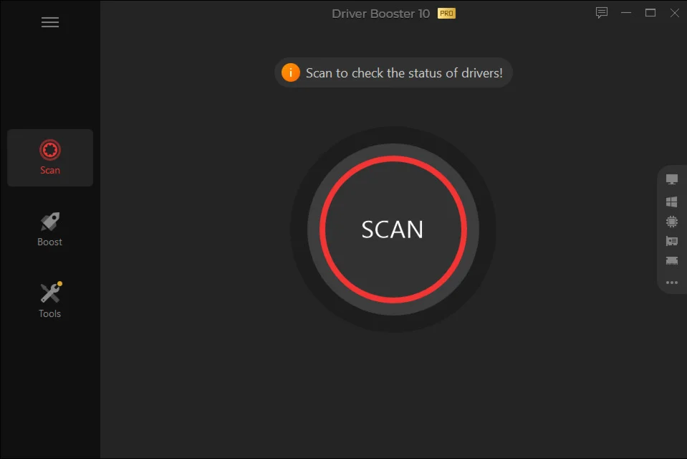Click the Driver Booster 10 title text
Image resolution: width=687 pixels, height=459 pixels.
point(380,14)
